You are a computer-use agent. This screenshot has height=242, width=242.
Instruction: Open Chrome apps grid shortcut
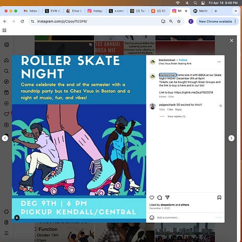[x=5, y=30]
